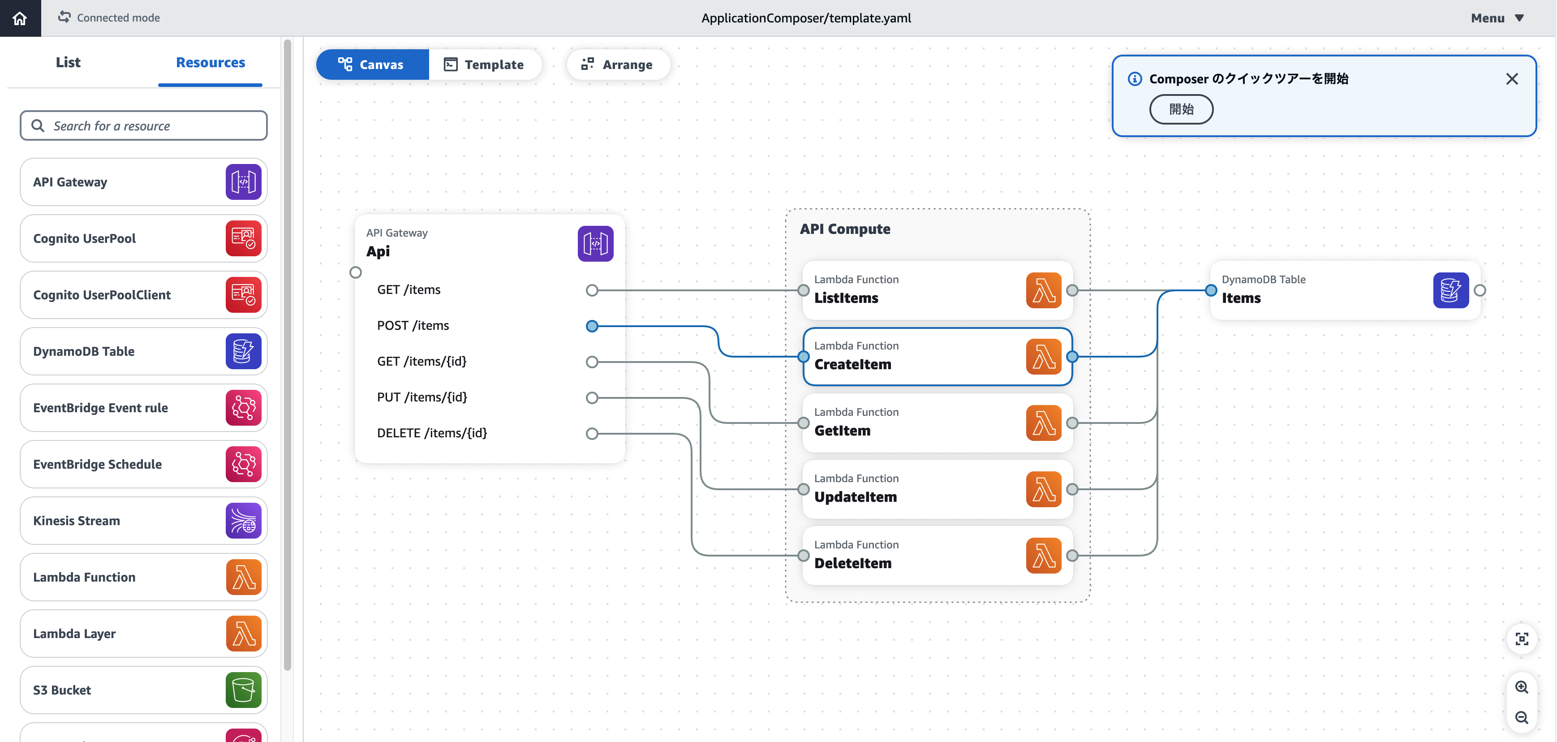Focus the Search for a resource field
1557x742 pixels.
tap(144, 126)
